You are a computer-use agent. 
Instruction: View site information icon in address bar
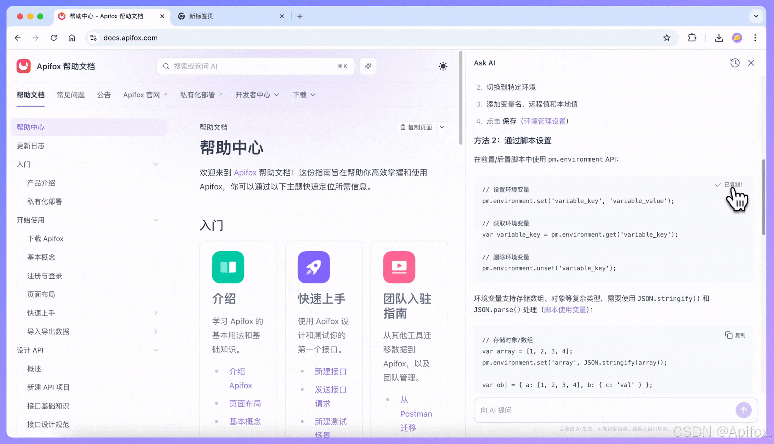click(x=93, y=38)
